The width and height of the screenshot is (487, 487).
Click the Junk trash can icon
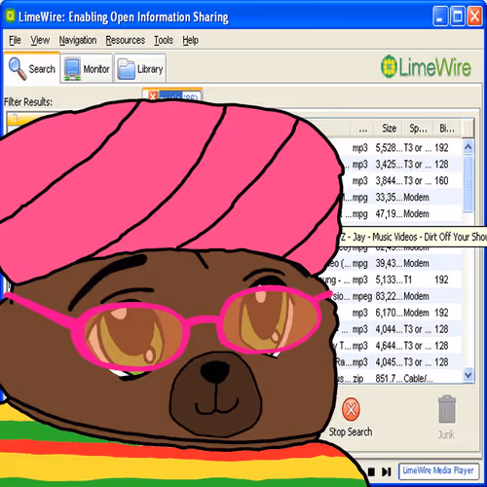point(447,409)
